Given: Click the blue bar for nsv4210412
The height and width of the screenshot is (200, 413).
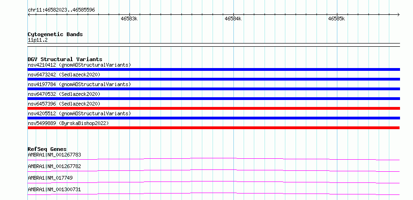Looking at the screenshot, I should tap(213, 69).
